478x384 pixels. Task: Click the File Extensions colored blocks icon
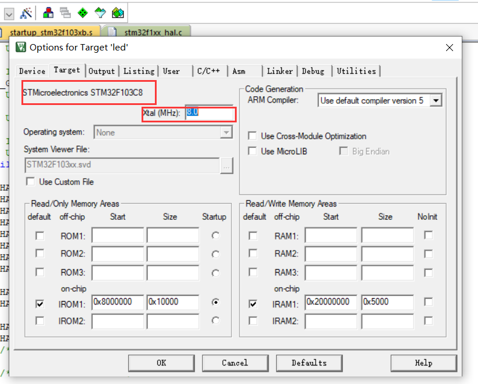point(48,13)
